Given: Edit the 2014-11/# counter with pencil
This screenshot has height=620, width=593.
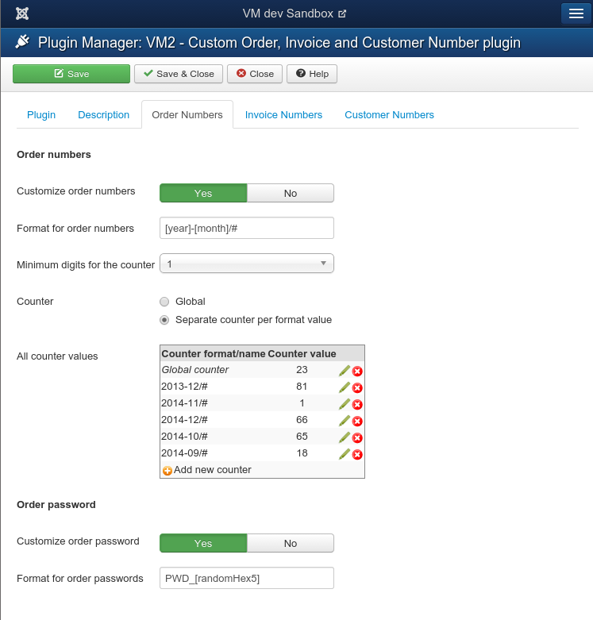Looking at the screenshot, I should click(344, 404).
